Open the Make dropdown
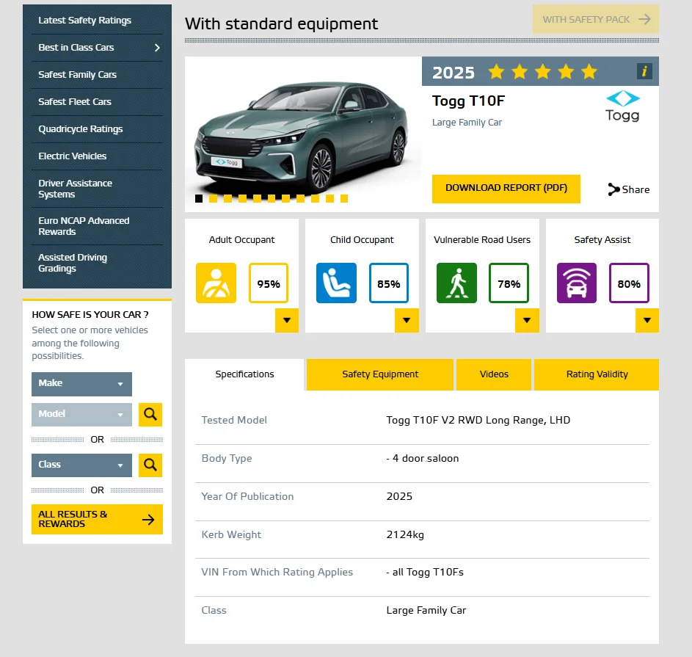This screenshot has height=657, width=692. (x=81, y=384)
